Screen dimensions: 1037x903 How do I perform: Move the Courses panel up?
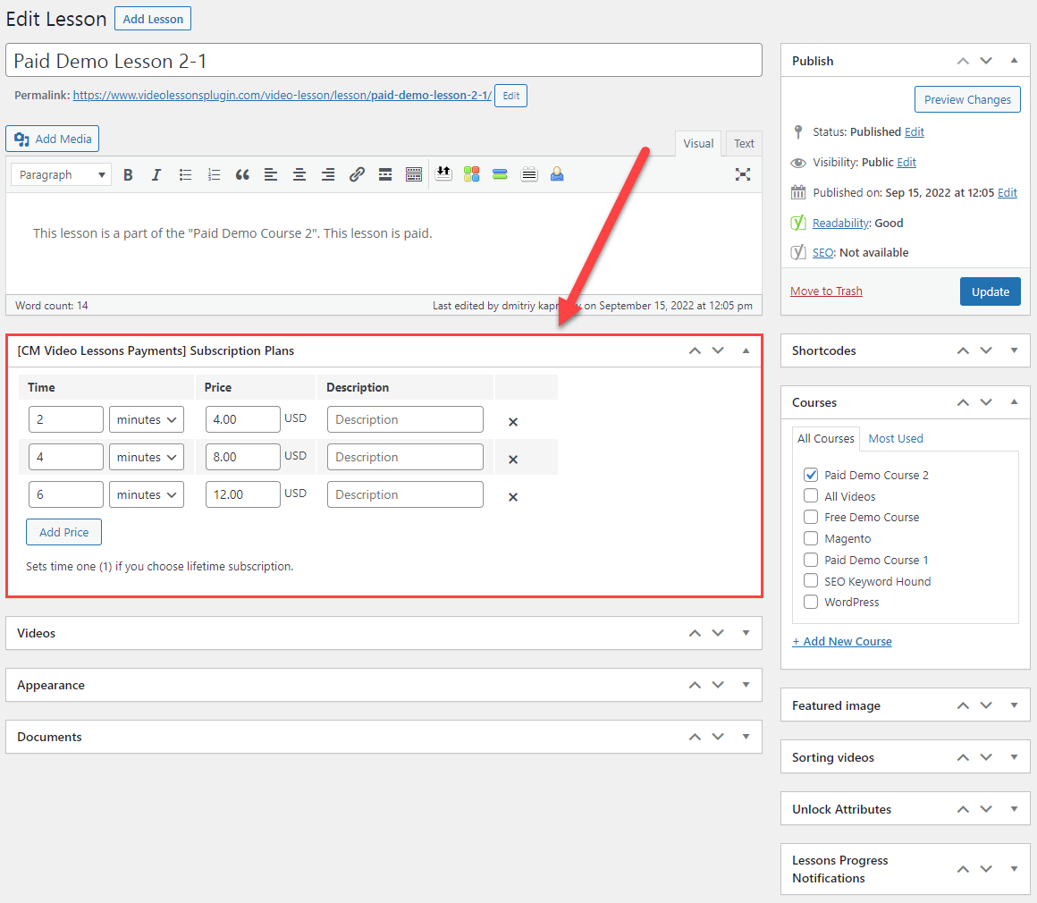[963, 402]
